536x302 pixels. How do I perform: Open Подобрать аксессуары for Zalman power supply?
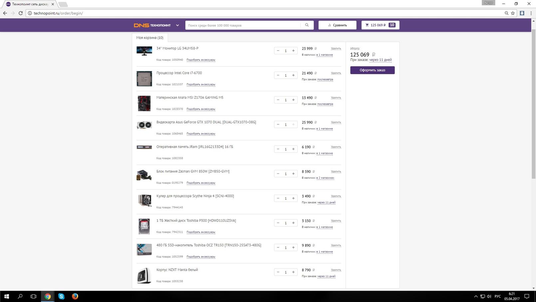tap(201, 183)
